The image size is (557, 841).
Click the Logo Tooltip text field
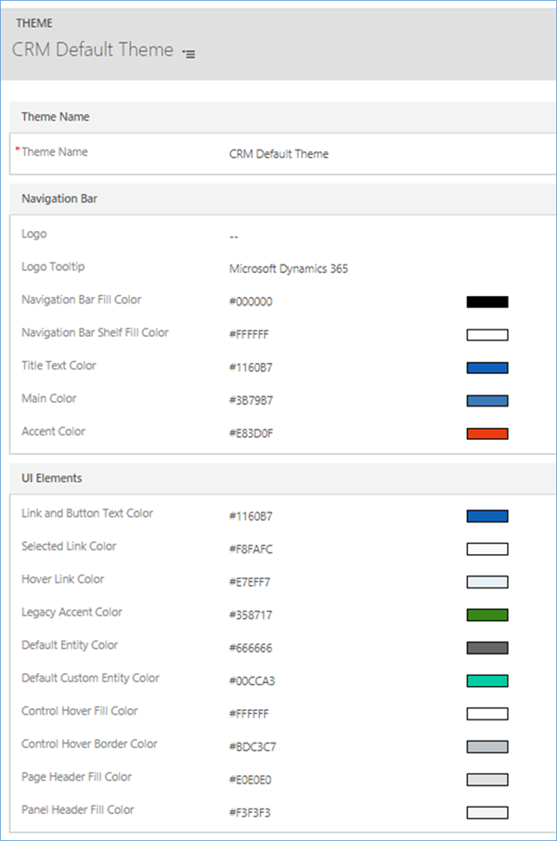(x=289, y=269)
